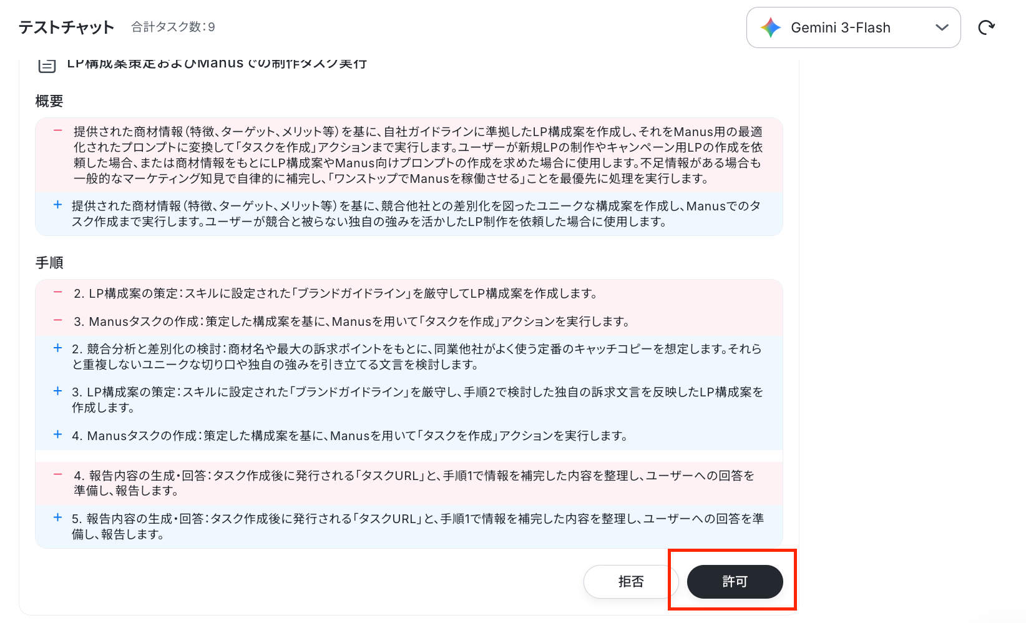This screenshot has height=623, width=1026.
Task: Click the plus icon beside '5. 報告内容の生成・回答'
Action: pyautogui.click(x=58, y=518)
